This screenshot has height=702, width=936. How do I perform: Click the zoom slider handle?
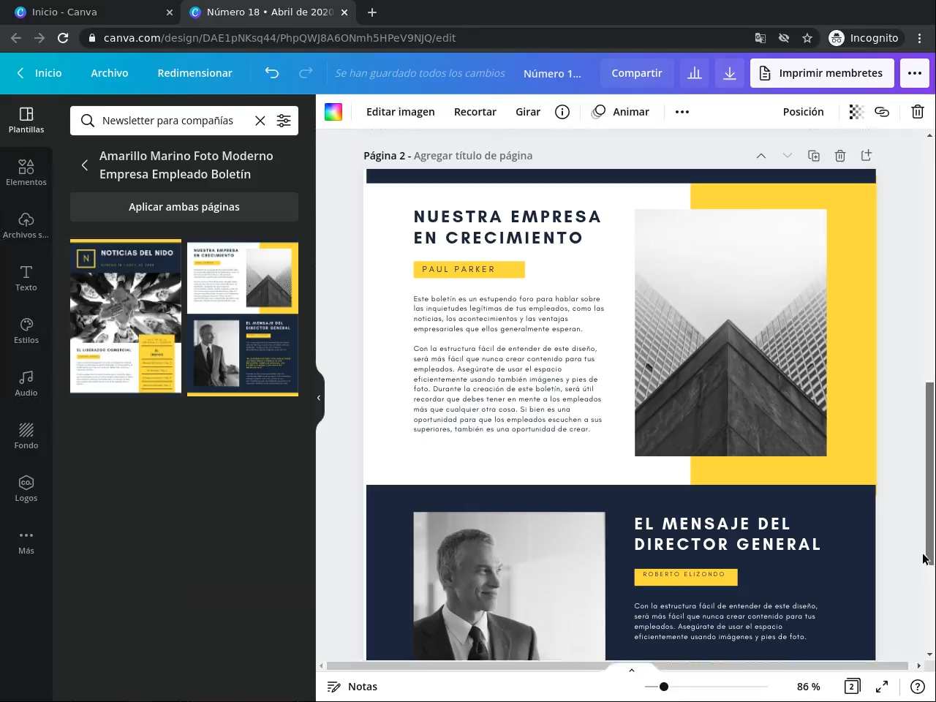(x=664, y=687)
